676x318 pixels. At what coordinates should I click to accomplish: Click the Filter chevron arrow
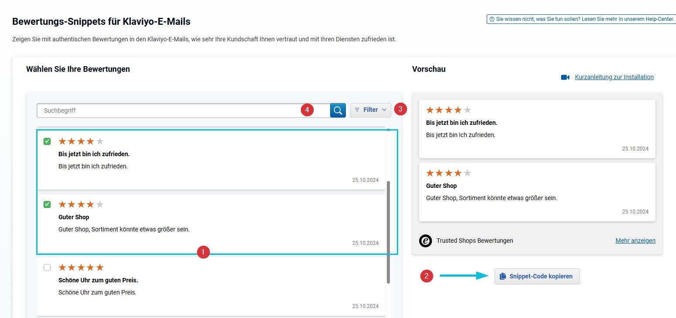[x=384, y=110]
